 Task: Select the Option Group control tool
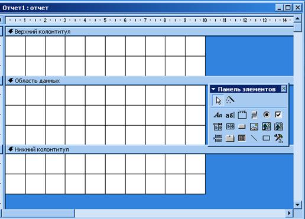[x=242, y=115]
